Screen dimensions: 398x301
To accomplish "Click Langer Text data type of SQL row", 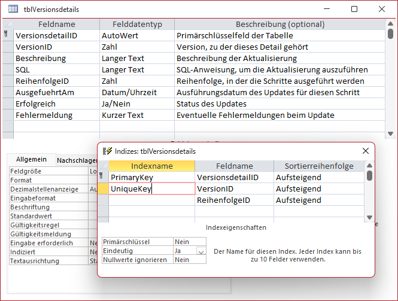I will pyautogui.click(x=137, y=70).
